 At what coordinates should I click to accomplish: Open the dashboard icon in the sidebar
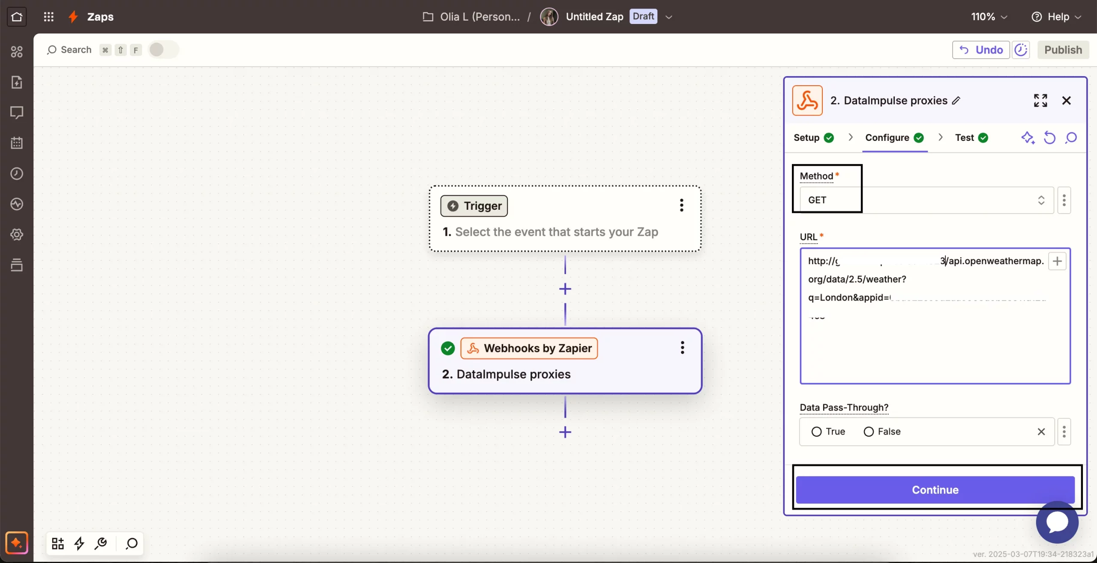click(x=17, y=52)
